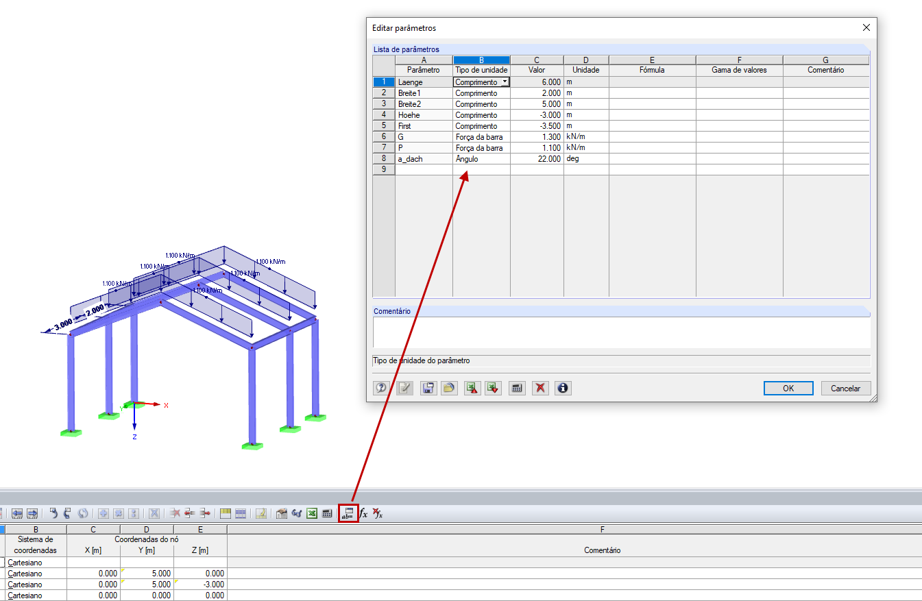Load a saved parameter list via folder icon
Screen dimensions: 922x601
[x=449, y=388]
